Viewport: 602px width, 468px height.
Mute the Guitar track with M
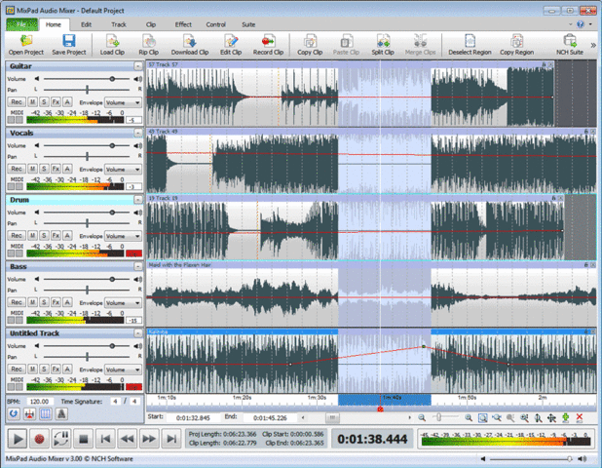(x=33, y=101)
